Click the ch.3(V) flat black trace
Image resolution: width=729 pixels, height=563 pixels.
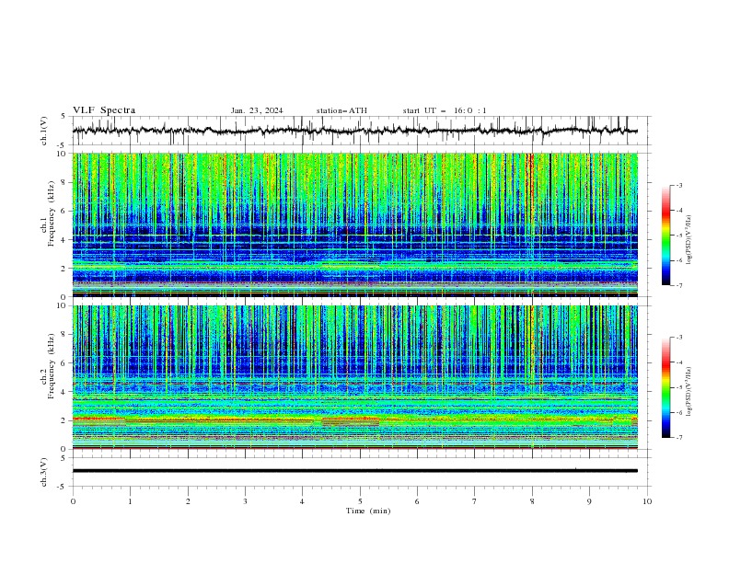(354, 471)
